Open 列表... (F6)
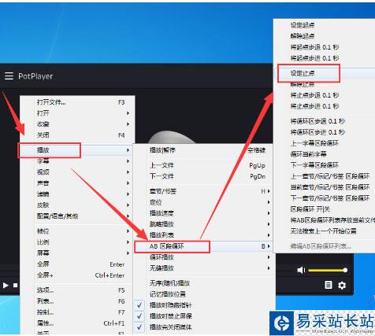 pyautogui.click(x=77, y=301)
